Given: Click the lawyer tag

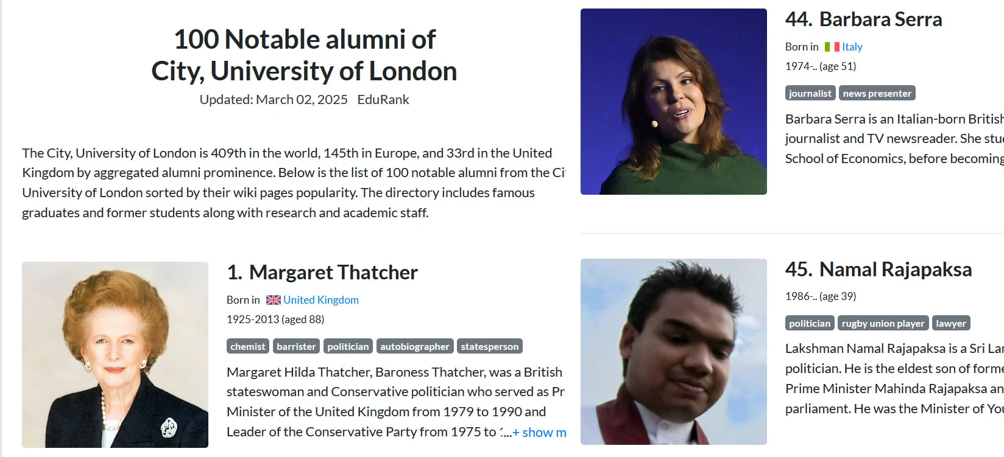Looking at the screenshot, I should click(950, 323).
